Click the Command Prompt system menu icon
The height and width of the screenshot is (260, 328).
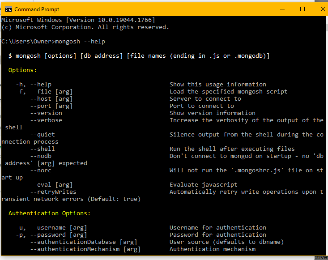[8, 9]
